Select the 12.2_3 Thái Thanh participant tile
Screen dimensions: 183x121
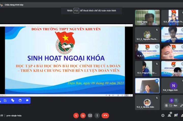172,18
